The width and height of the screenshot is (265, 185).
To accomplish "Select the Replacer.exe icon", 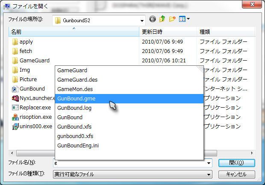I will 15,108.
